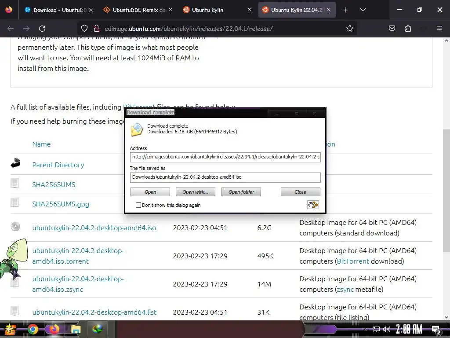Click the file saved as field
This screenshot has width=450, height=338.
click(225, 177)
